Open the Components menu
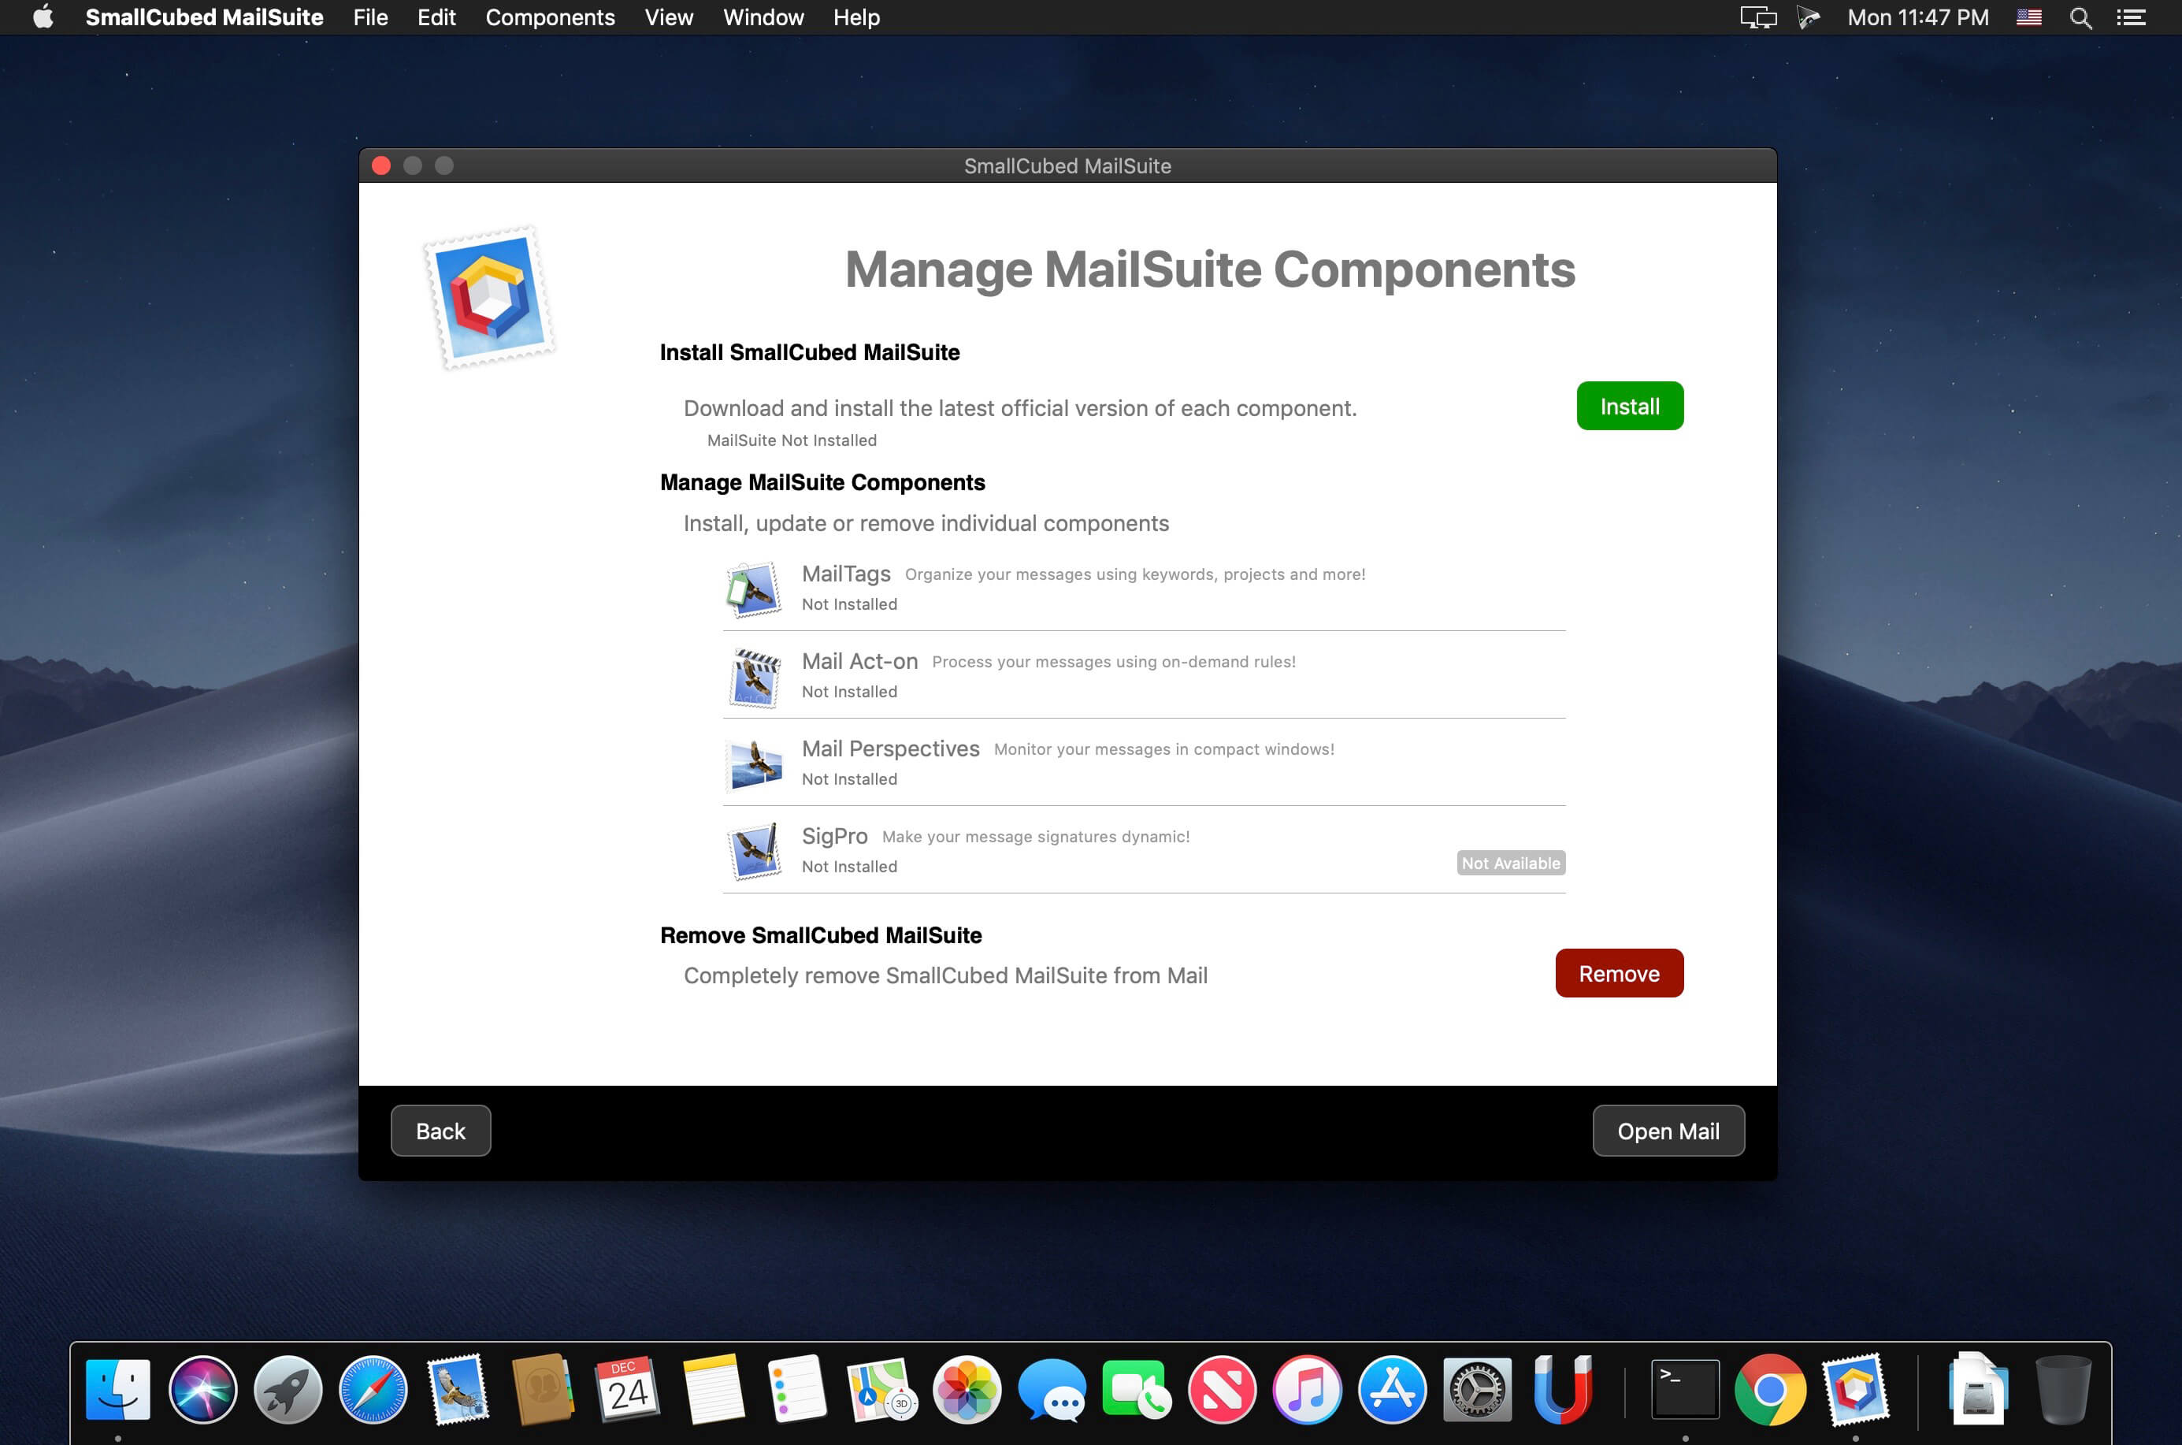The image size is (2182, 1445). click(x=549, y=17)
